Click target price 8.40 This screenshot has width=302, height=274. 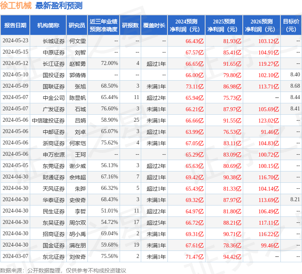coord(295,75)
